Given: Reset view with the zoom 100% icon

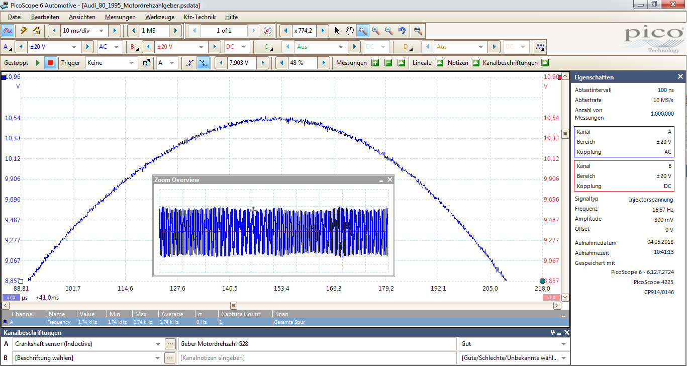Looking at the screenshot, I should (418, 31).
